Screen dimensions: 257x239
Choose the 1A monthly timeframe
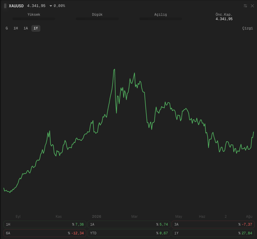tap(26, 28)
